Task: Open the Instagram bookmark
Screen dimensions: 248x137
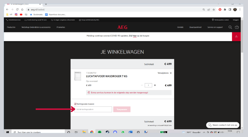Action: 16,15
